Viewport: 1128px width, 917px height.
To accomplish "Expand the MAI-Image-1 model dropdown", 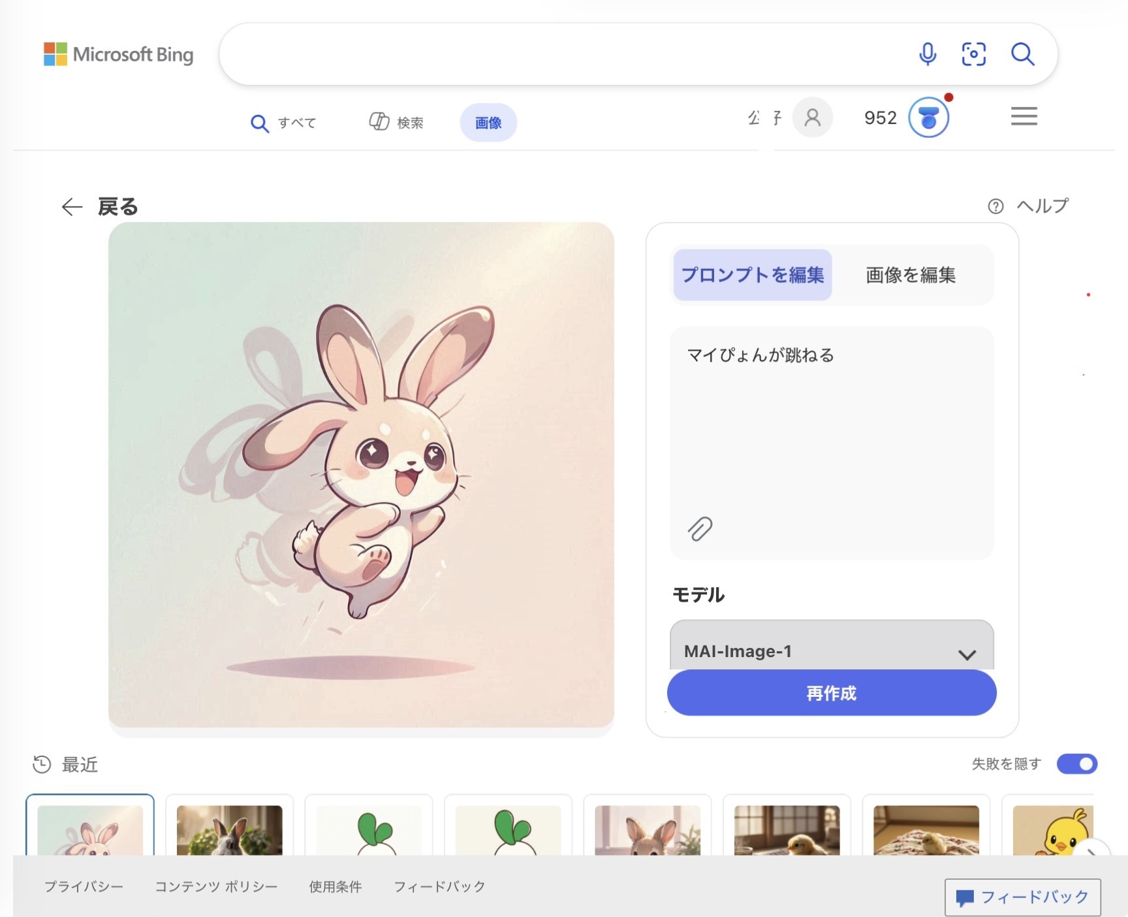I will coord(832,651).
